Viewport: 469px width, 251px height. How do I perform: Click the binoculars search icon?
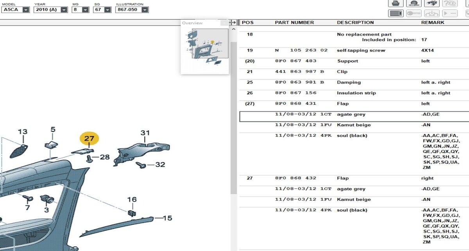pyautogui.click(x=431, y=4)
